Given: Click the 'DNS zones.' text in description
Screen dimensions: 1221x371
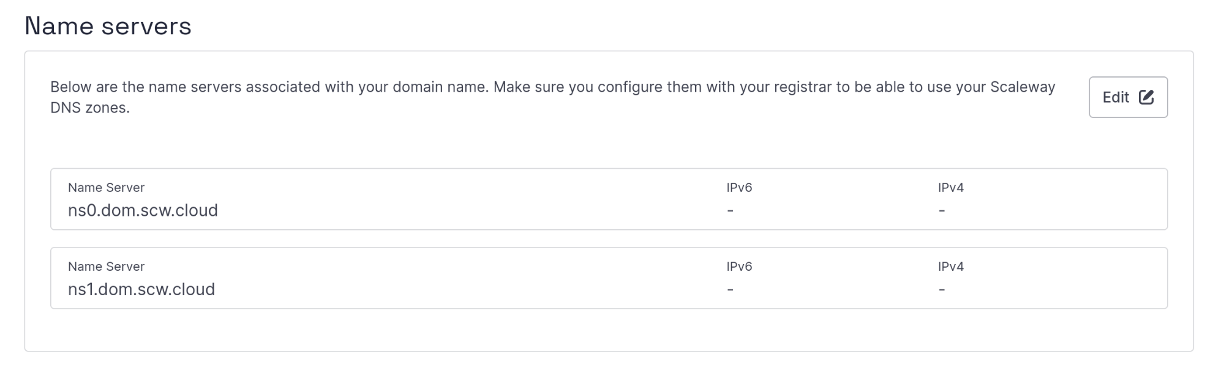Looking at the screenshot, I should click(x=90, y=108).
